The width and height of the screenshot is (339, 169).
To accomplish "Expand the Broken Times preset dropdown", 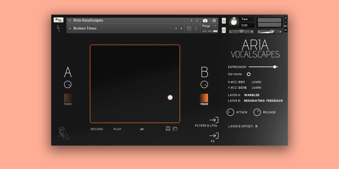I will coord(70,29).
